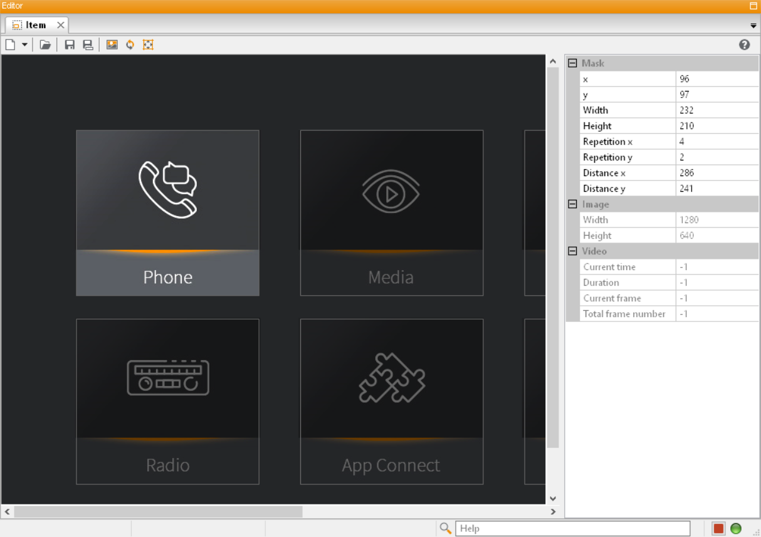The image size is (761, 537).
Task: Collapse the Mask property group
Action: (572, 63)
